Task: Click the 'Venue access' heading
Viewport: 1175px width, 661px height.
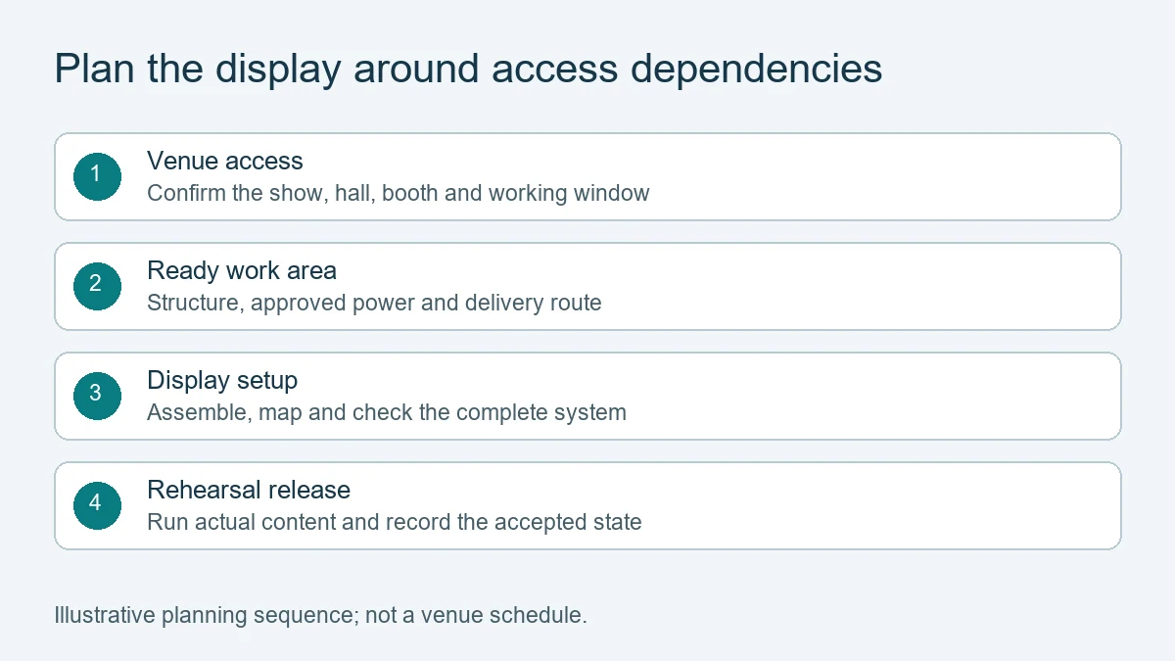Action: 225,161
